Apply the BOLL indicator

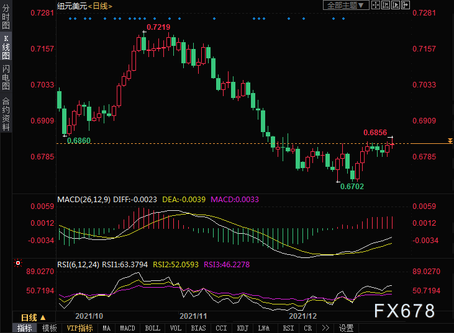click(x=151, y=328)
